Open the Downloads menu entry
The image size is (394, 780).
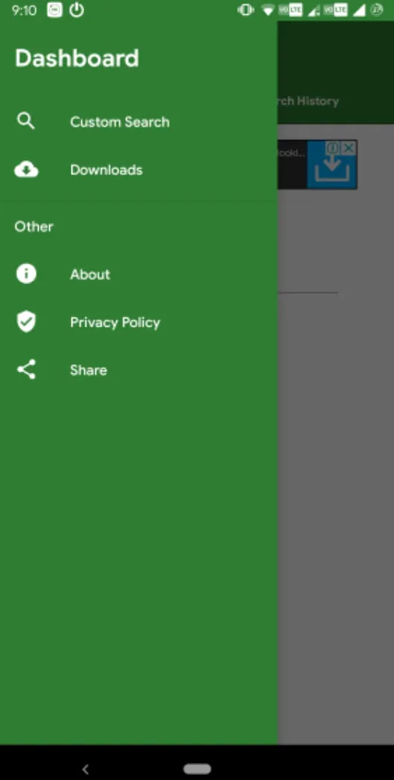pos(107,170)
